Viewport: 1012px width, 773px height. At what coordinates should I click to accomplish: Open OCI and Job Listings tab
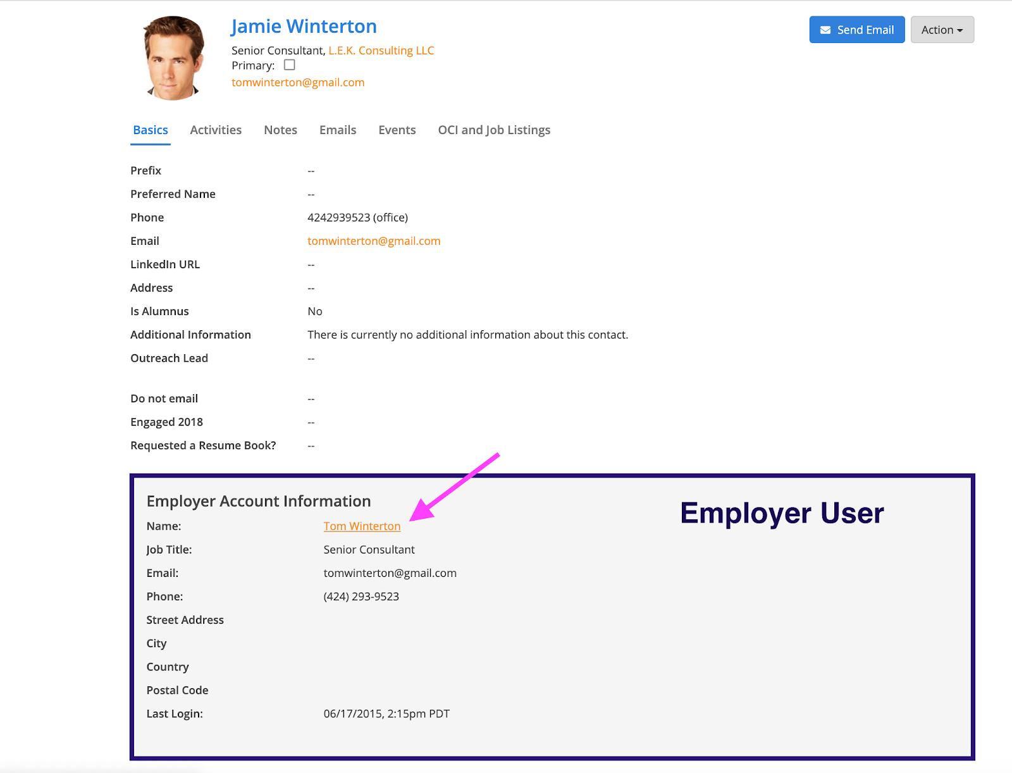pos(494,130)
